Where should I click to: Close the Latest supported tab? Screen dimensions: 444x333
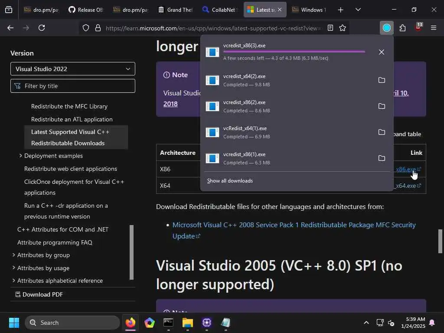pyautogui.click(x=280, y=10)
